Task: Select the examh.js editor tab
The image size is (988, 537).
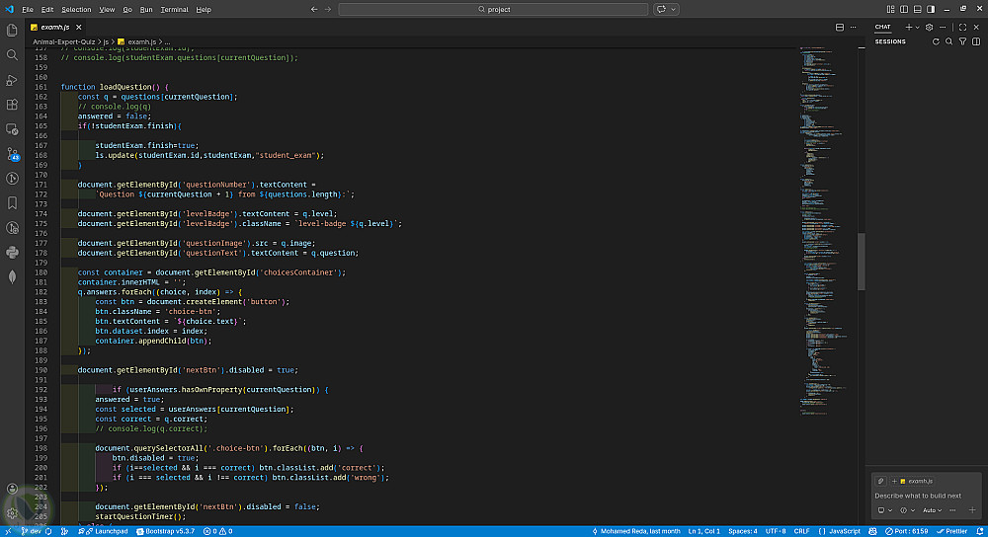Action: (53, 28)
